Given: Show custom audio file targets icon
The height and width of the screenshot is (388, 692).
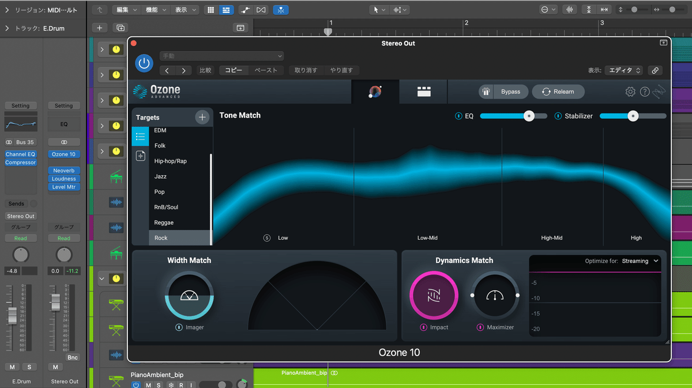Looking at the screenshot, I should click(140, 156).
